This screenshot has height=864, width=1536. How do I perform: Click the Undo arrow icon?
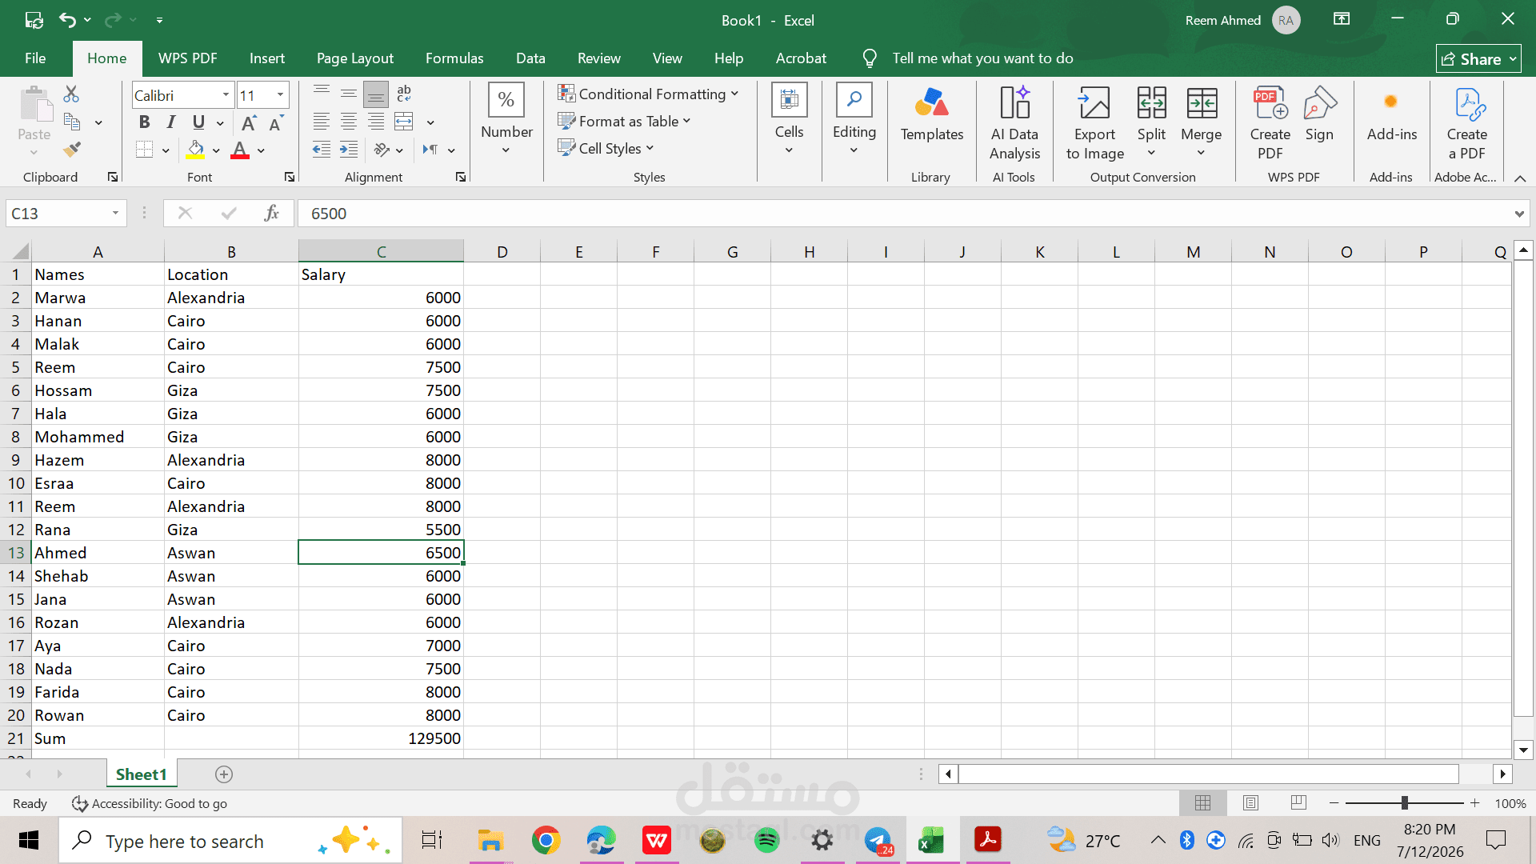point(67,20)
